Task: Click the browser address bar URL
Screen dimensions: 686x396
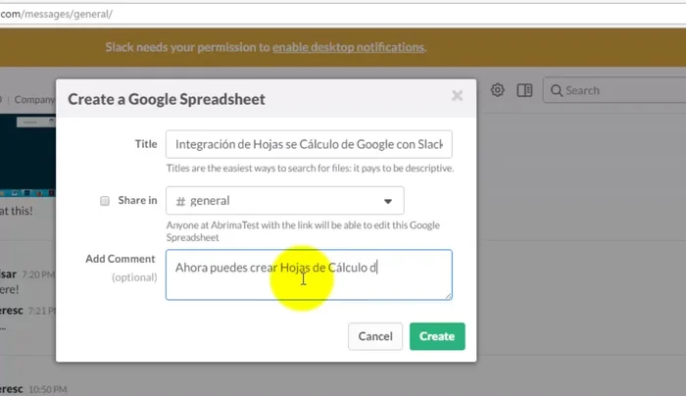Action: point(57,14)
